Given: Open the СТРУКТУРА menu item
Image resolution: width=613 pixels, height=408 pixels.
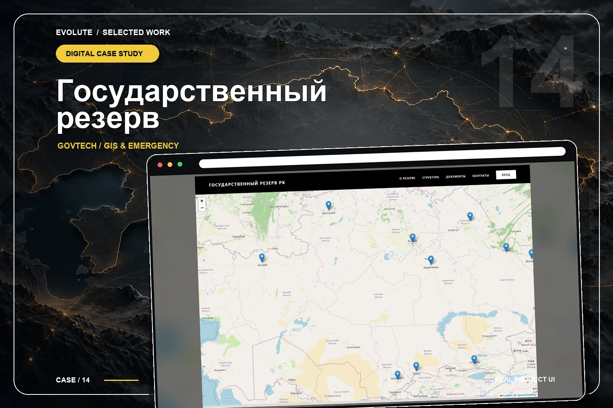Looking at the screenshot, I should [x=431, y=177].
